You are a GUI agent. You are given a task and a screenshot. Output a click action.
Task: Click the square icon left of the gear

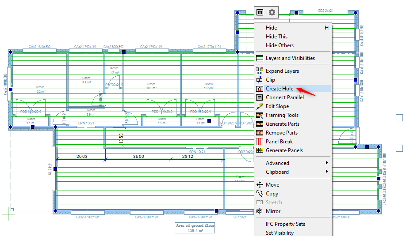tap(260, 12)
